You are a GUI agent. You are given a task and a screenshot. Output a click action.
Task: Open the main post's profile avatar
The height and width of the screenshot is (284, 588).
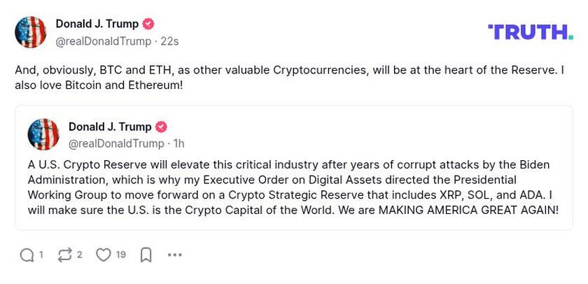coord(31,32)
